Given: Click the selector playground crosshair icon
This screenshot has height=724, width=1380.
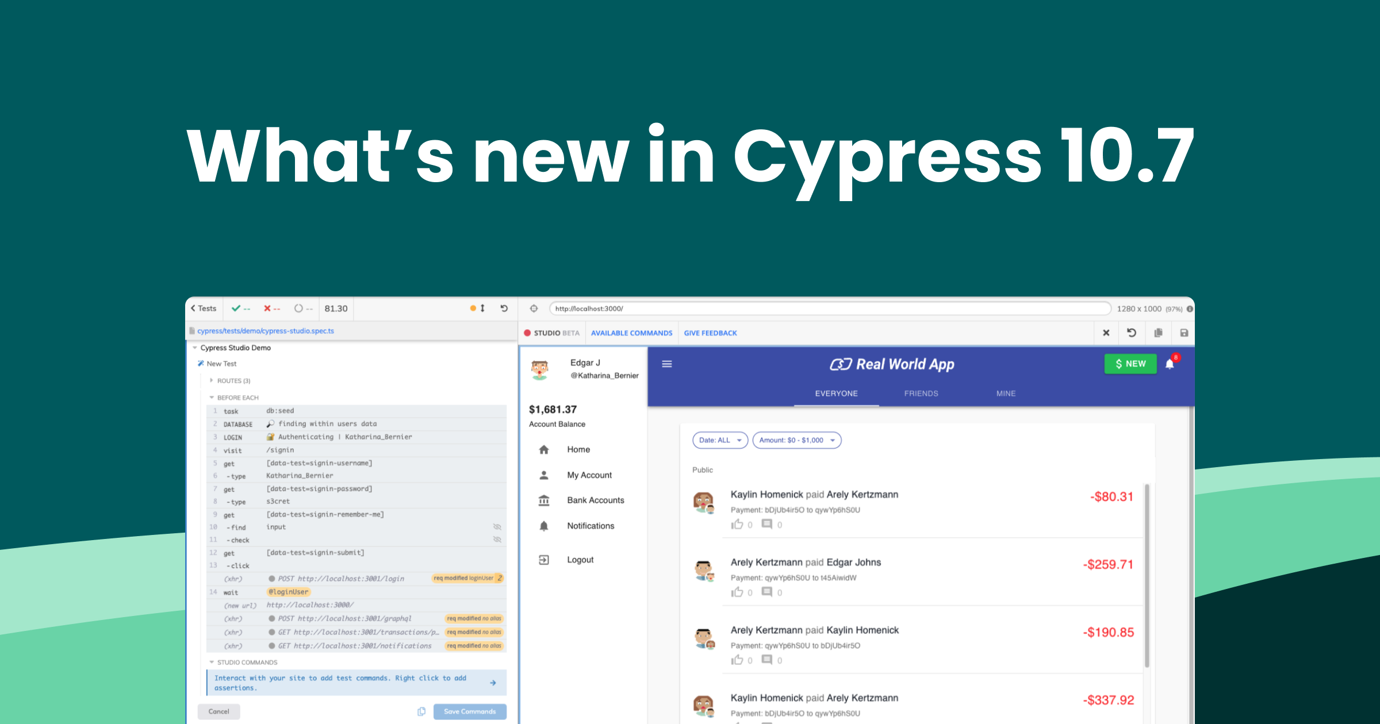Looking at the screenshot, I should 534,309.
